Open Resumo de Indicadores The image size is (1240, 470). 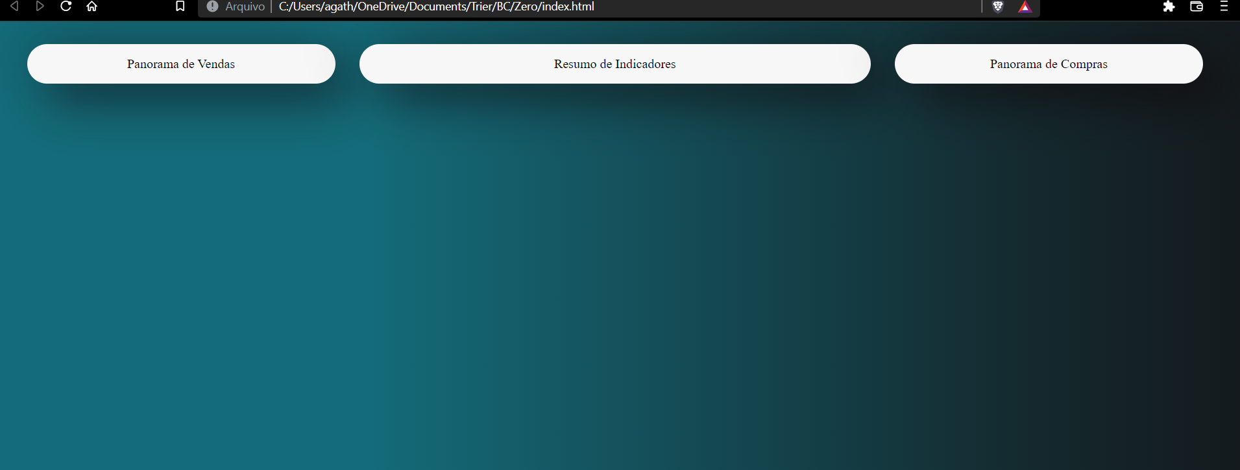(x=614, y=64)
